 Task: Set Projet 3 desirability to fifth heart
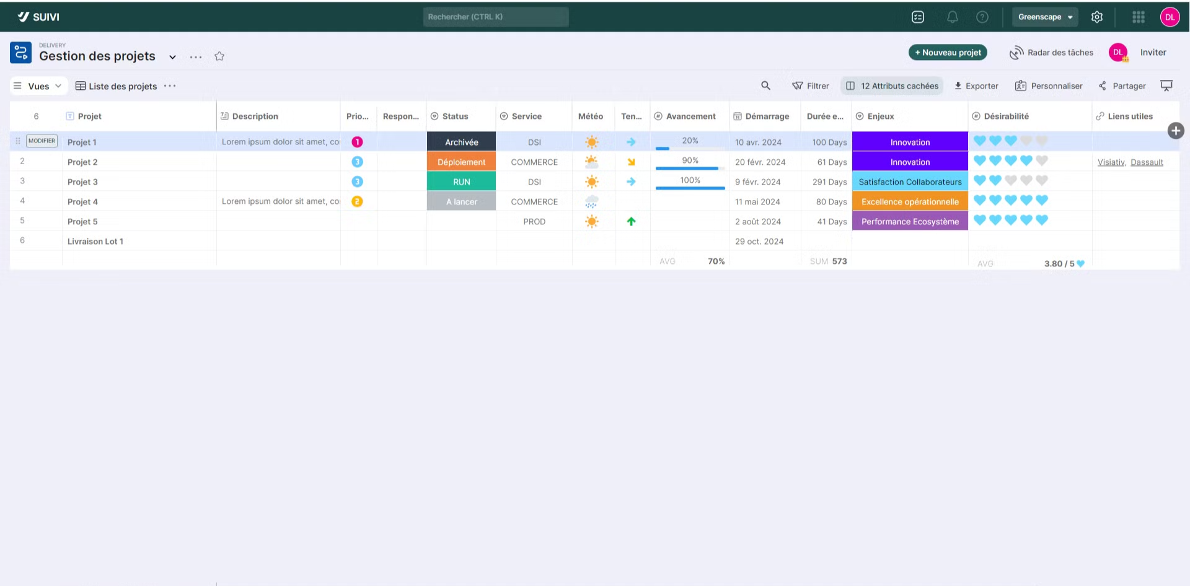coord(1042,181)
